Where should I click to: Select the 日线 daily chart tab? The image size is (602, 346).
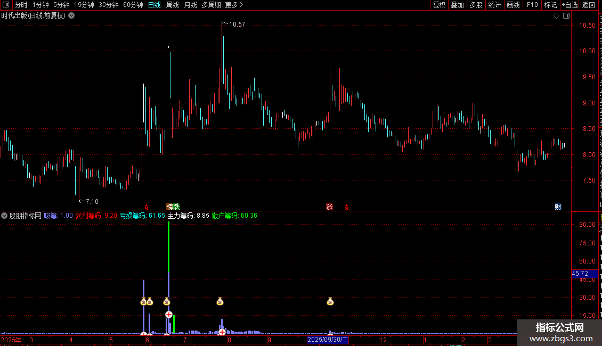pyautogui.click(x=154, y=5)
